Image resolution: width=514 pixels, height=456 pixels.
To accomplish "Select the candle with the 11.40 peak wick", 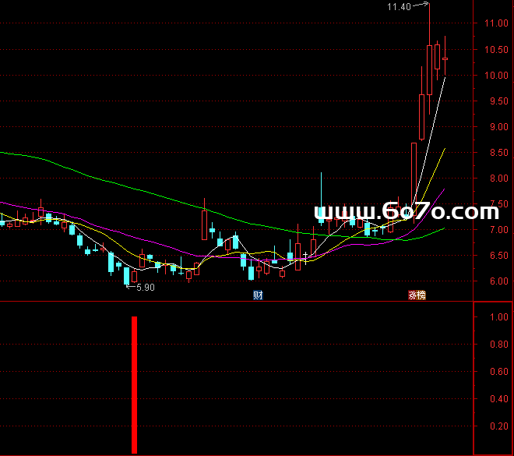I will point(429,70).
